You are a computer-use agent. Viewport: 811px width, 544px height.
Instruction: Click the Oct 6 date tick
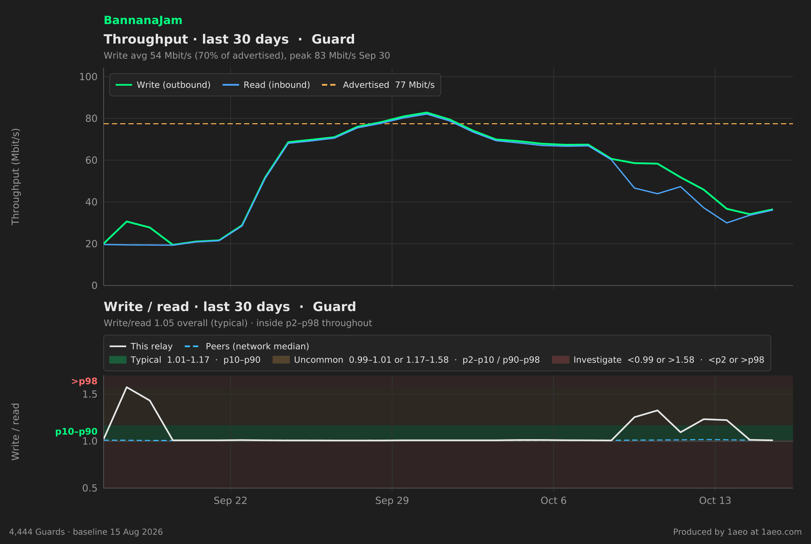pyautogui.click(x=553, y=501)
